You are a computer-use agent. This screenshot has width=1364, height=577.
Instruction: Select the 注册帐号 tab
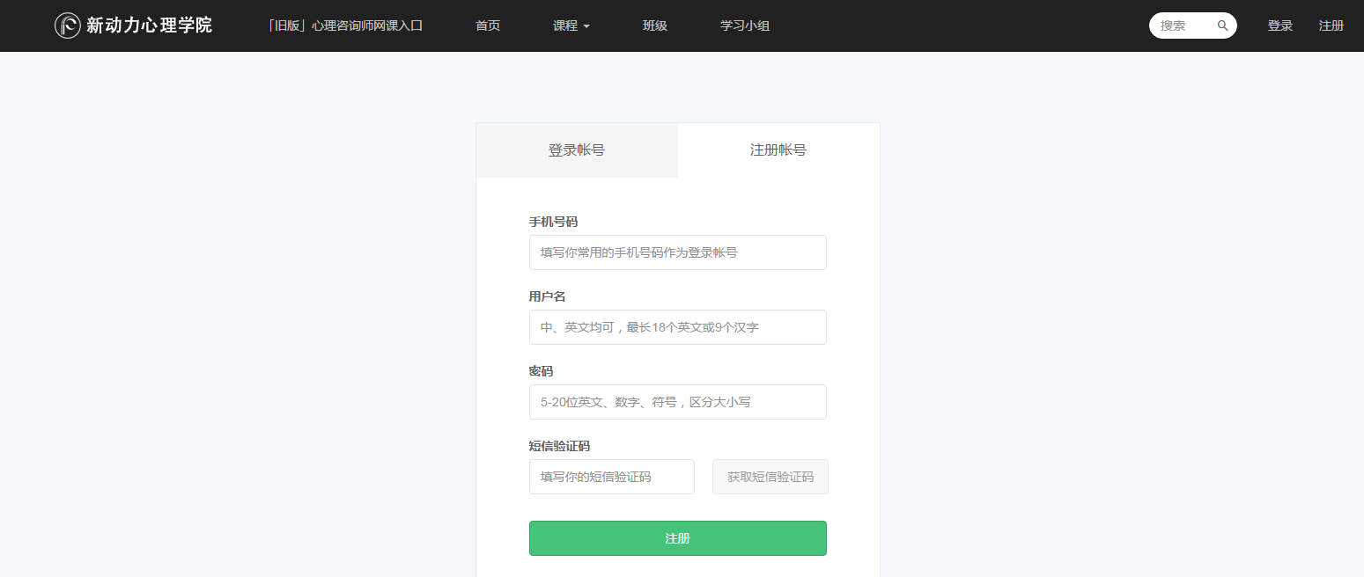click(778, 150)
